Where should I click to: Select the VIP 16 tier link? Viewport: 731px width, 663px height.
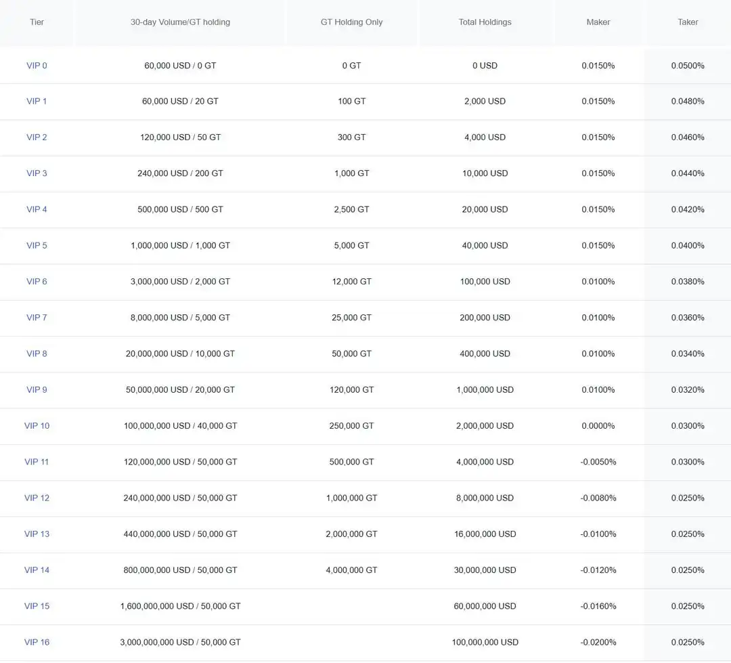tap(37, 642)
